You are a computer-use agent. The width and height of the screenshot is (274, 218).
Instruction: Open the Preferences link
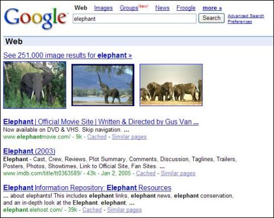click(240, 22)
